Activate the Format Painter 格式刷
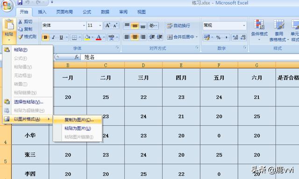The image size is (299, 179). pyautogui.click(x=27, y=36)
